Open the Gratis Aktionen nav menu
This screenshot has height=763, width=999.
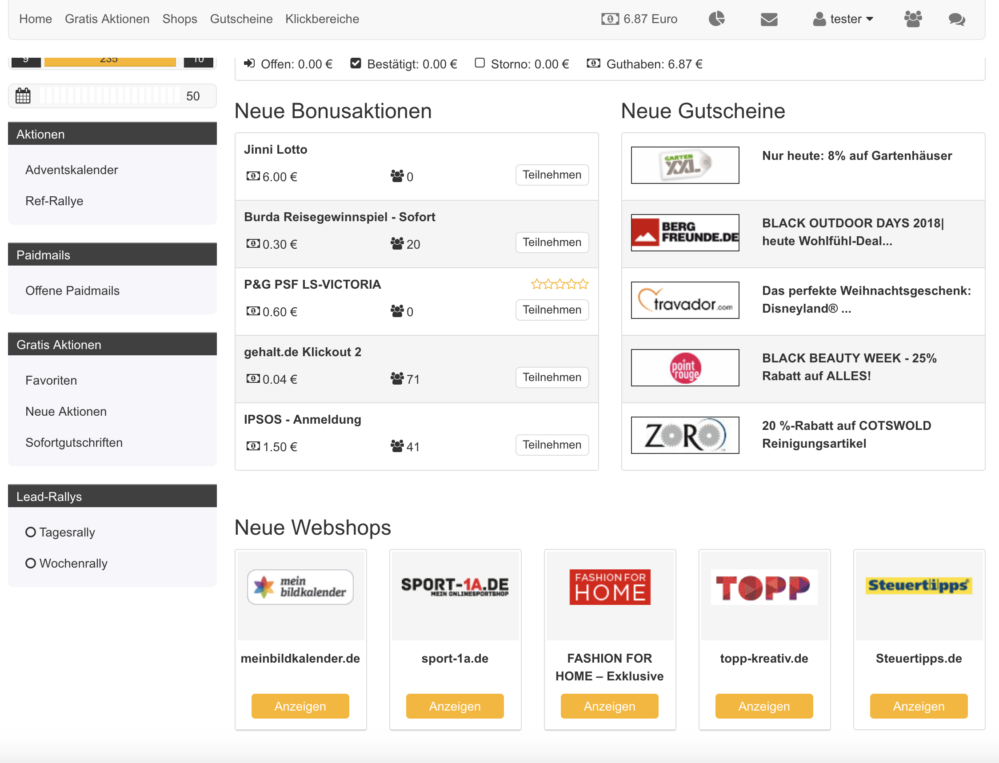click(107, 19)
